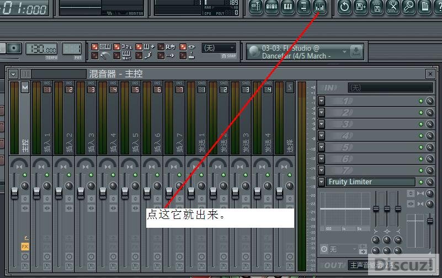Click the master track disk recording icon
This screenshot has height=278, width=442.
click(x=25, y=266)
